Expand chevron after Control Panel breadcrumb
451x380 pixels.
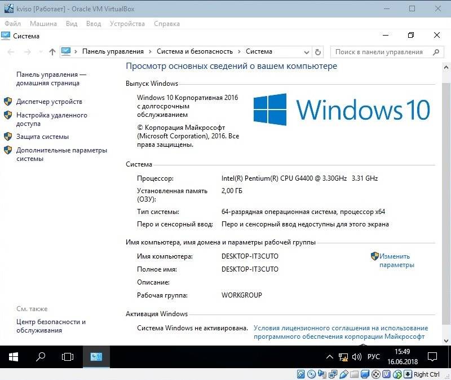coord(150,52)
